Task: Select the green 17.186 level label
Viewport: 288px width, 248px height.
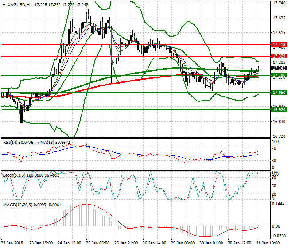Action: 279,75
